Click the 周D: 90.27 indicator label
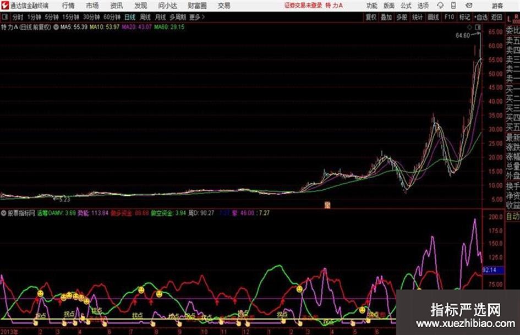The image size is (520, 335). pyautogui.click(x=201, y=213)
